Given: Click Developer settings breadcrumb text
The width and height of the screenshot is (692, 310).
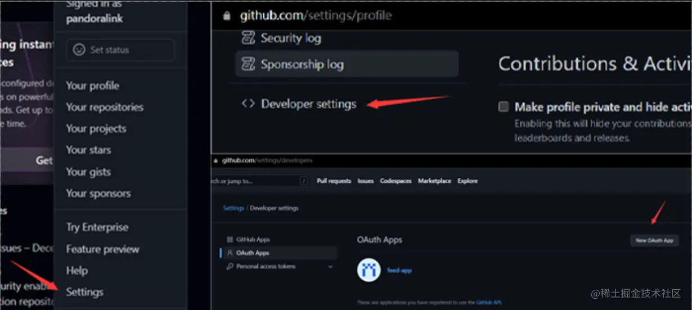Looking at the screenshot, I should pyautogui.click(x=274, y=208).
